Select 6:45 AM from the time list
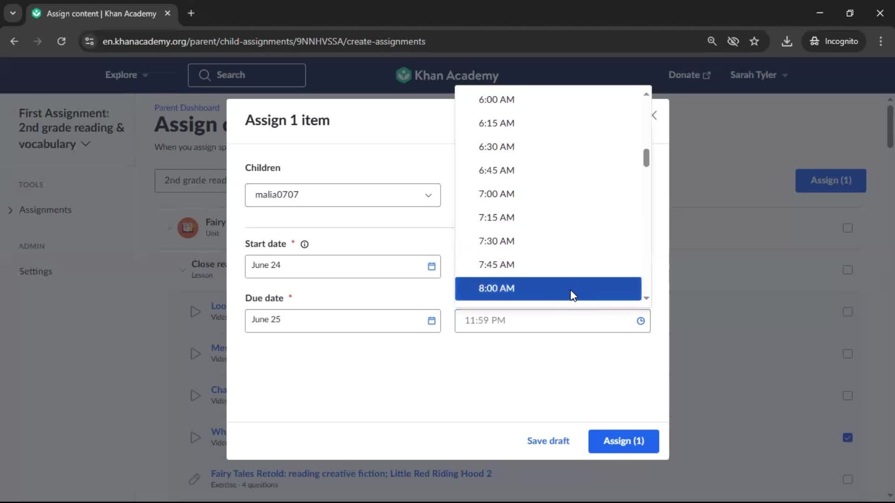Viewport: 895px width, 503px height. tap(548, 170)
